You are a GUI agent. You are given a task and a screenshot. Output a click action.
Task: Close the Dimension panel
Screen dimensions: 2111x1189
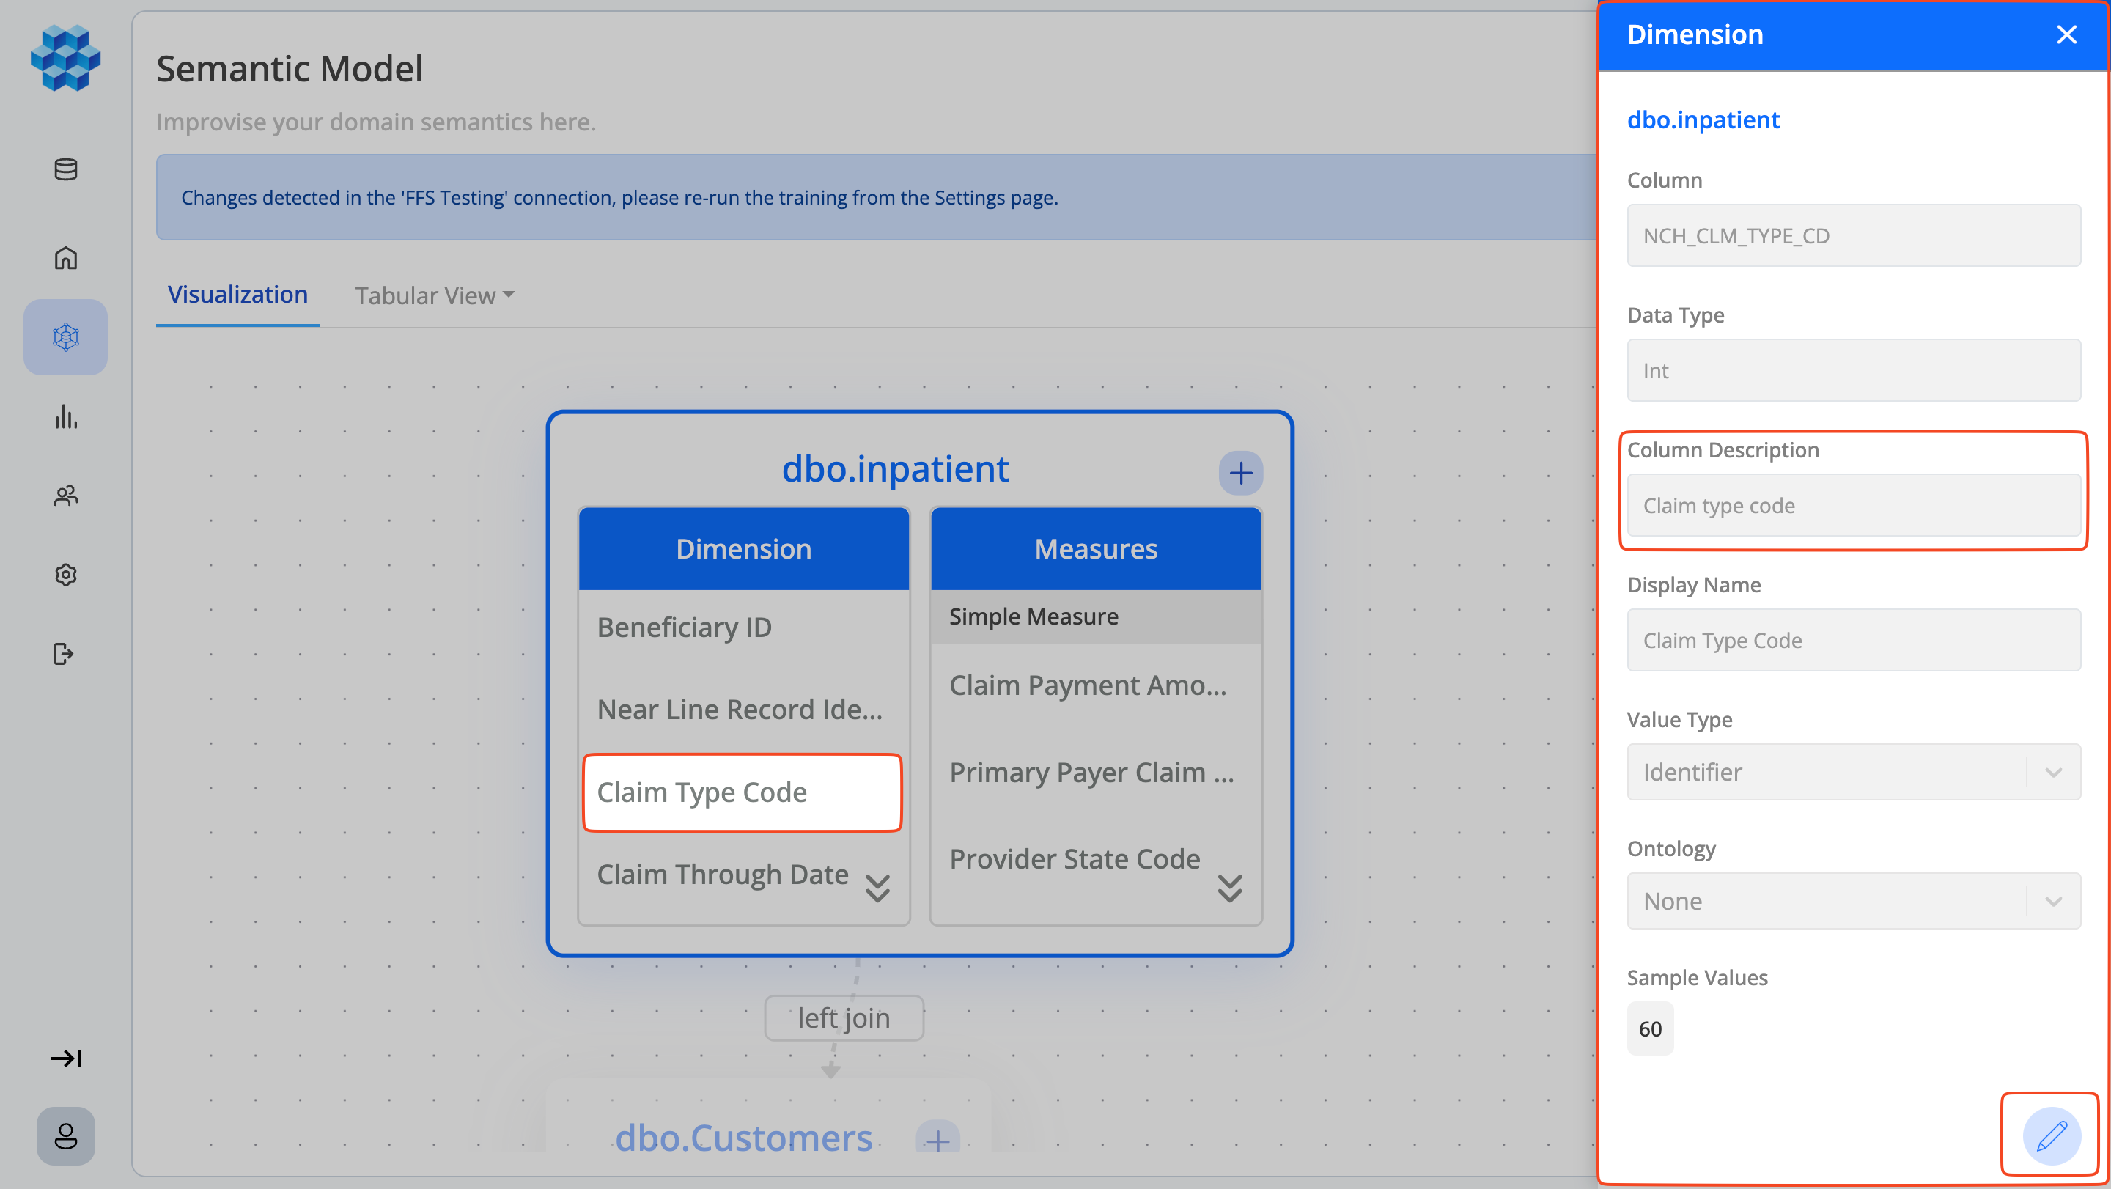click(2067, 34)
